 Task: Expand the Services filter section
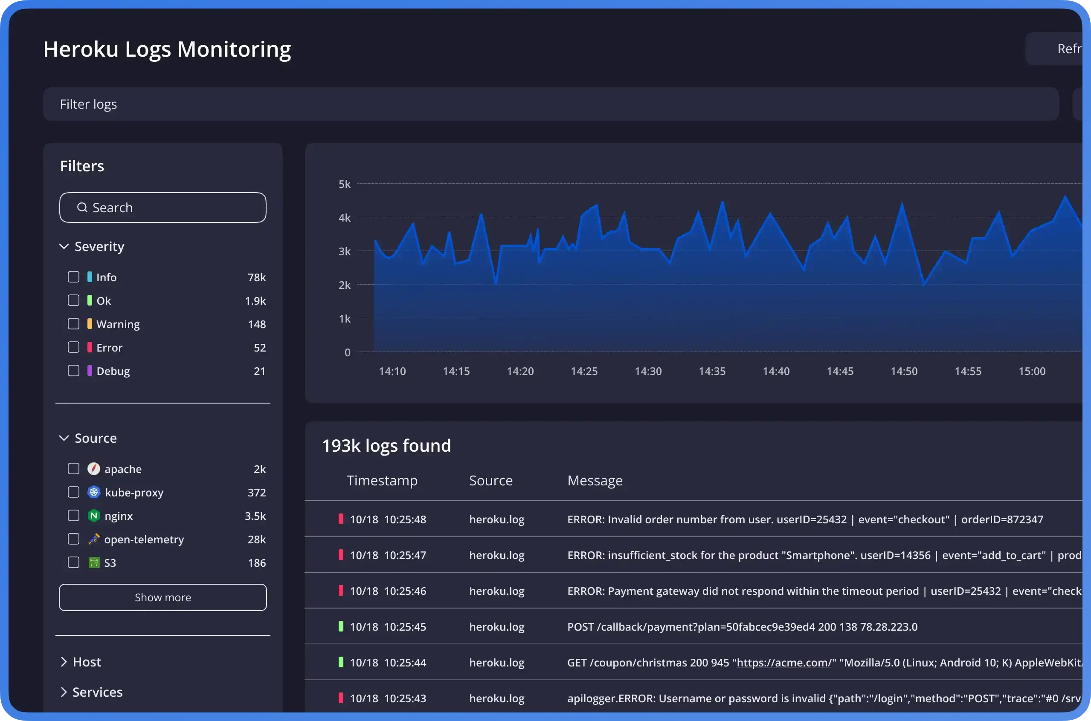64,692
